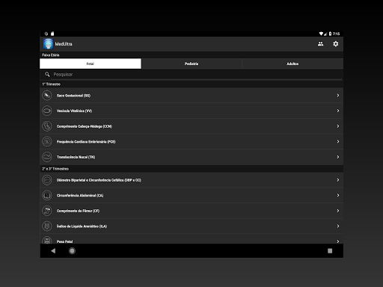The width and height of the screenshot is (383, 287).
Task: Expand Índice de Líquido Amniótico chevron
Action: [338, 226]
